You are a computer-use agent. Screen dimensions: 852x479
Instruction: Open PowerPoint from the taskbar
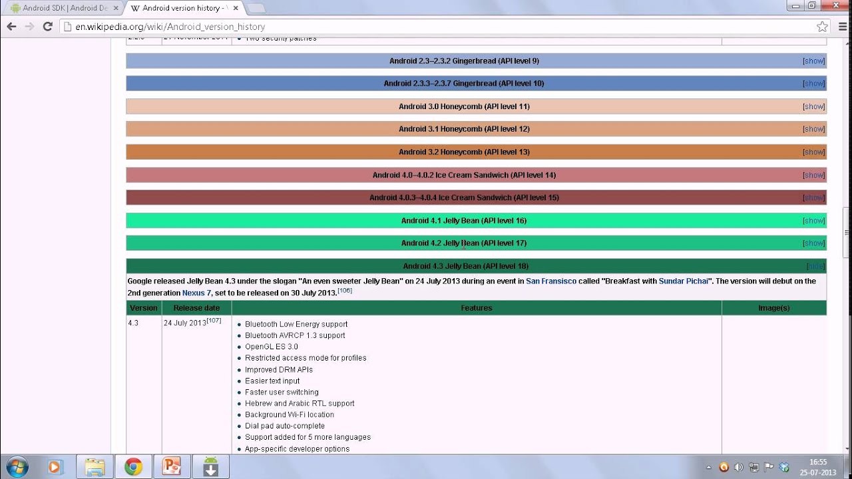172,467
